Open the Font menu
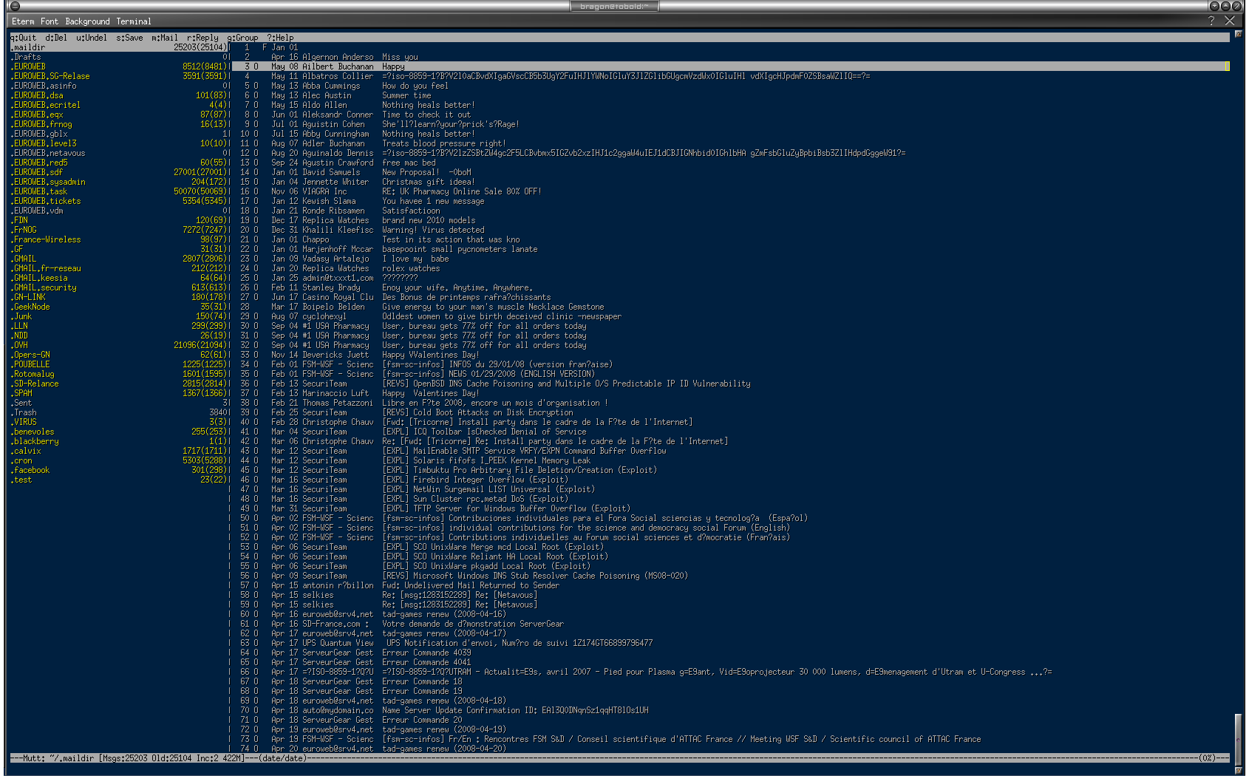This screenshot has height=776, width=1249. (x=50, y=21)
